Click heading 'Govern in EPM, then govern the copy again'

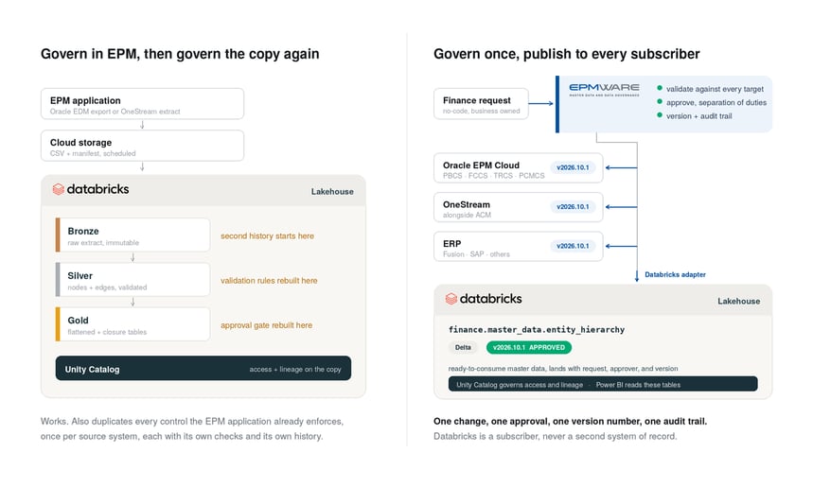tap(180, 54)
